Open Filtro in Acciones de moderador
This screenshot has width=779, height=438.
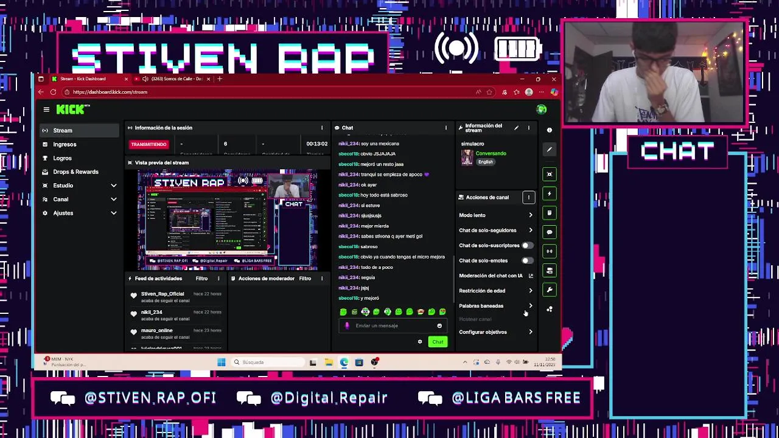[305, 279]
